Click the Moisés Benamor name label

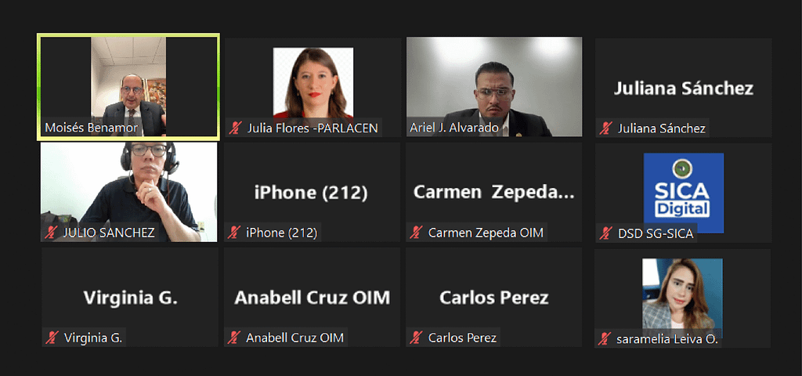click(91, 128)
